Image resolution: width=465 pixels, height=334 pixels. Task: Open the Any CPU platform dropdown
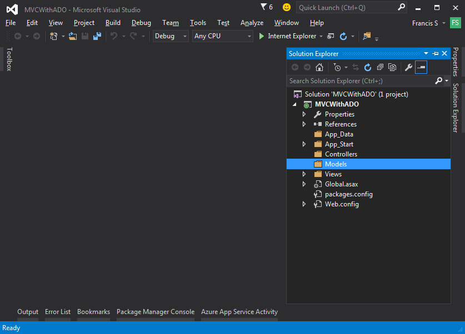222,36
